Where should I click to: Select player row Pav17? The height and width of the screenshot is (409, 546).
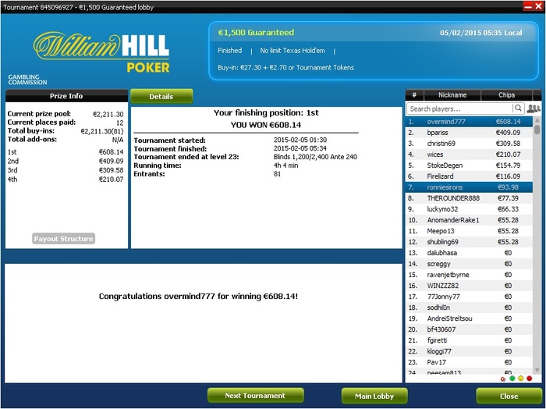click(x=469, y=362)
